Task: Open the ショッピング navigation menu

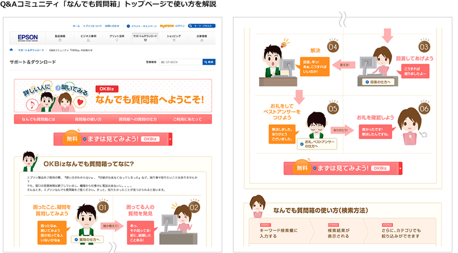Action: (174, 38)
